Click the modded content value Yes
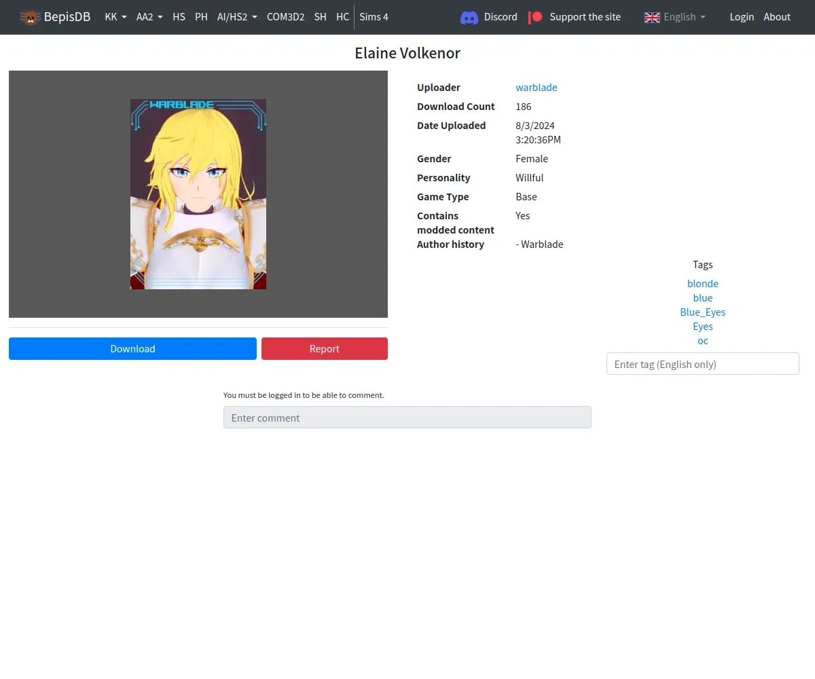The height and width of the screenshot is (679, 815). click(x=523, y=216)
